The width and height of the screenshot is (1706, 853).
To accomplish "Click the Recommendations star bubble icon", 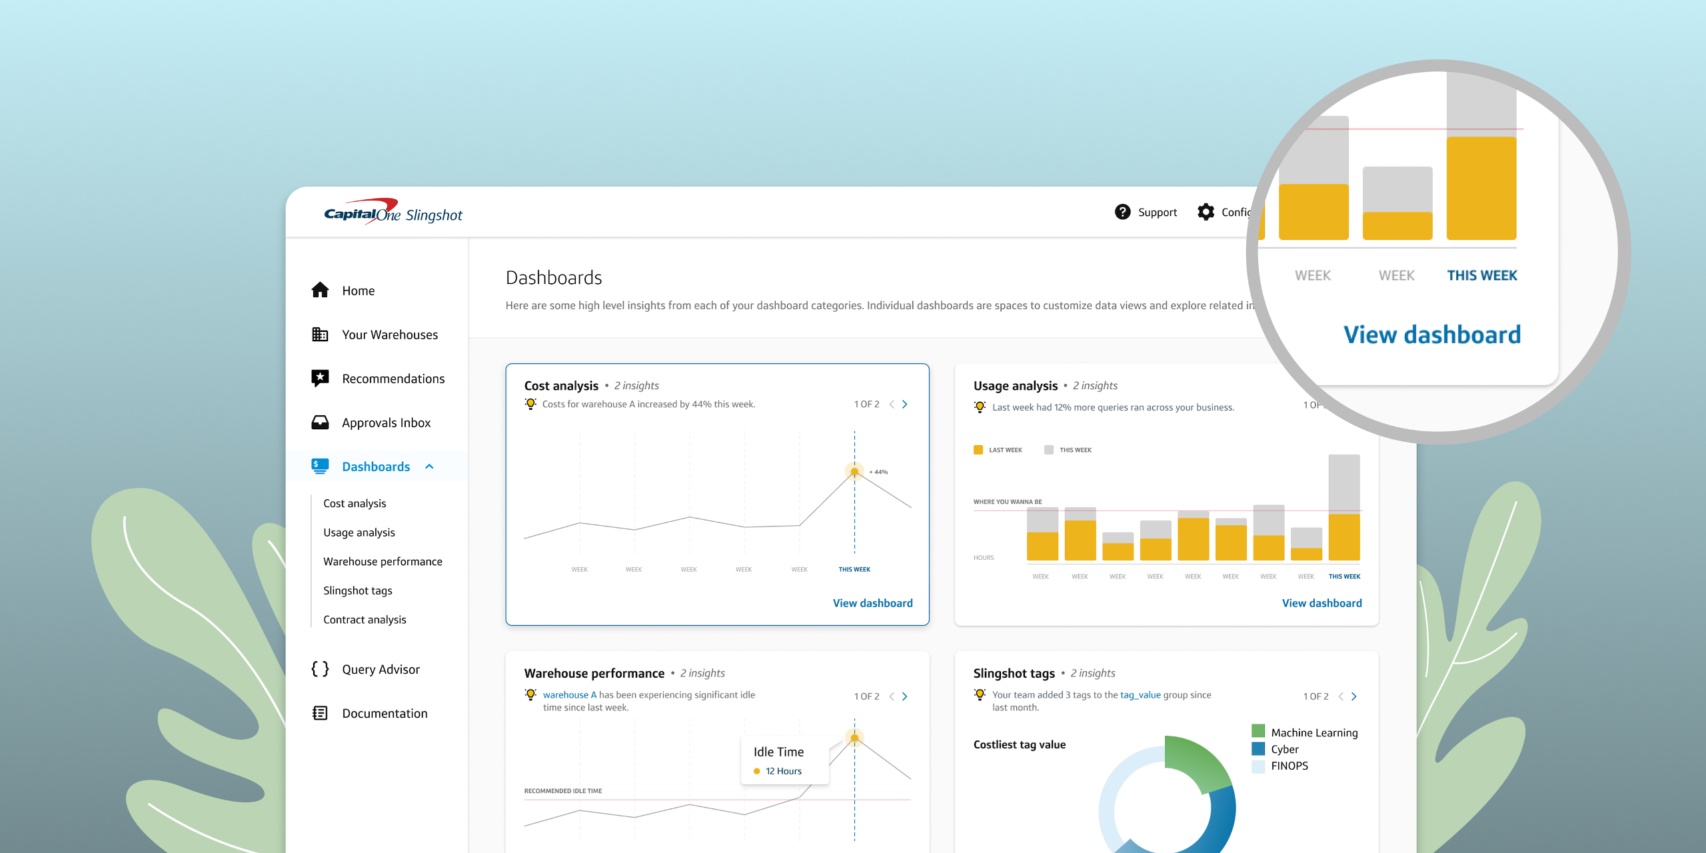I will tap(320, 378).
